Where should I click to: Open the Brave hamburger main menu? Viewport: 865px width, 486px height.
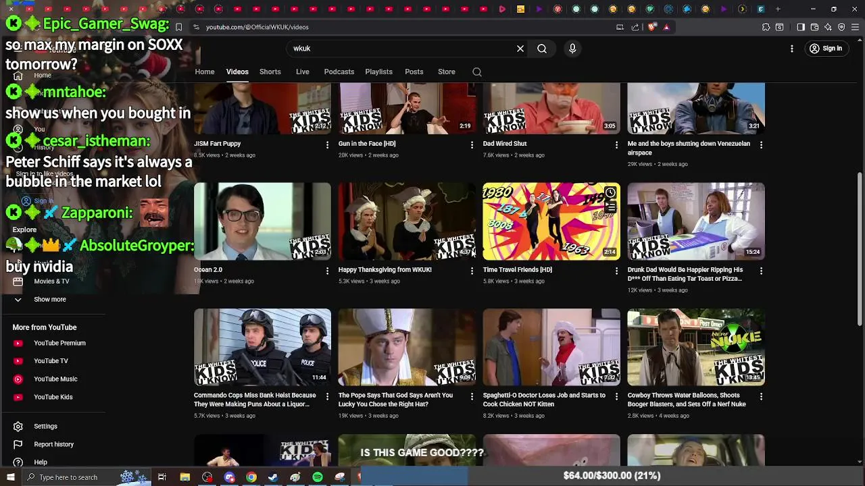855,27
